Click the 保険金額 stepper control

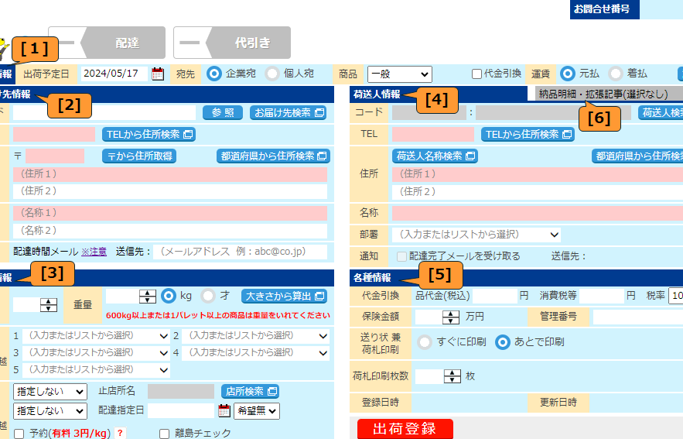(x=451, y=317)
